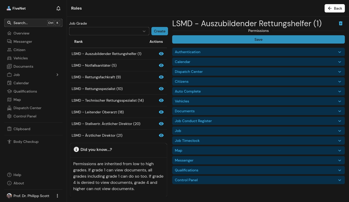349x202 pixels.
Task: Click Prof. Dr. Philipp Scott avatar
Action: pyautogui.click(x=9, y=196)
